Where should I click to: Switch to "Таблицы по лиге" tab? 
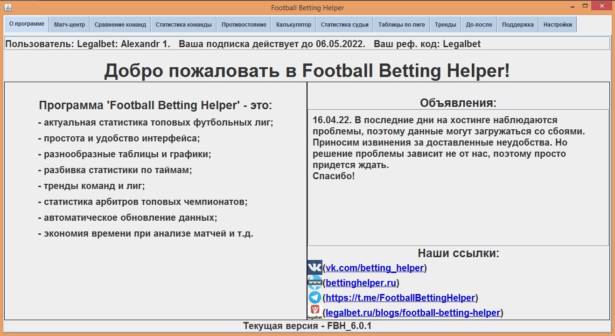click(402, 25)
